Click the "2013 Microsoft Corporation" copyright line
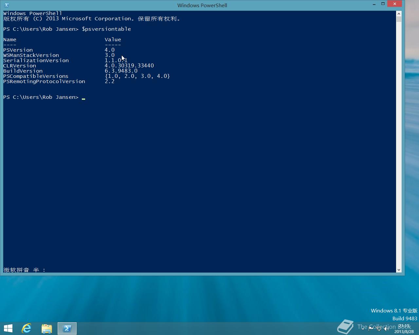Image resolution: width=419 pixels, height=335 pixels. click(x=88, y=19)
